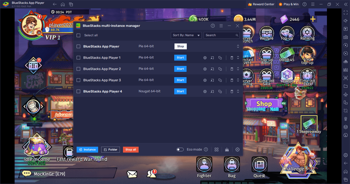Click the Welfare icon in game
The image size is (350, 184).
point(266,33)
